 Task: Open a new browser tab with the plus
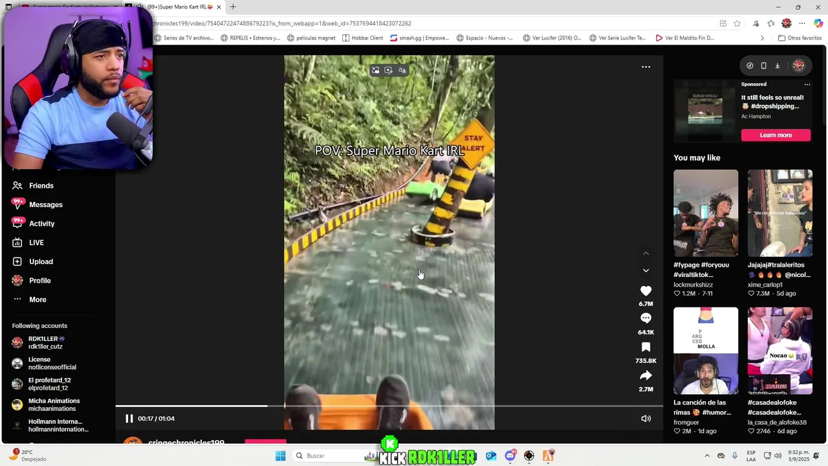pos(233,7)
